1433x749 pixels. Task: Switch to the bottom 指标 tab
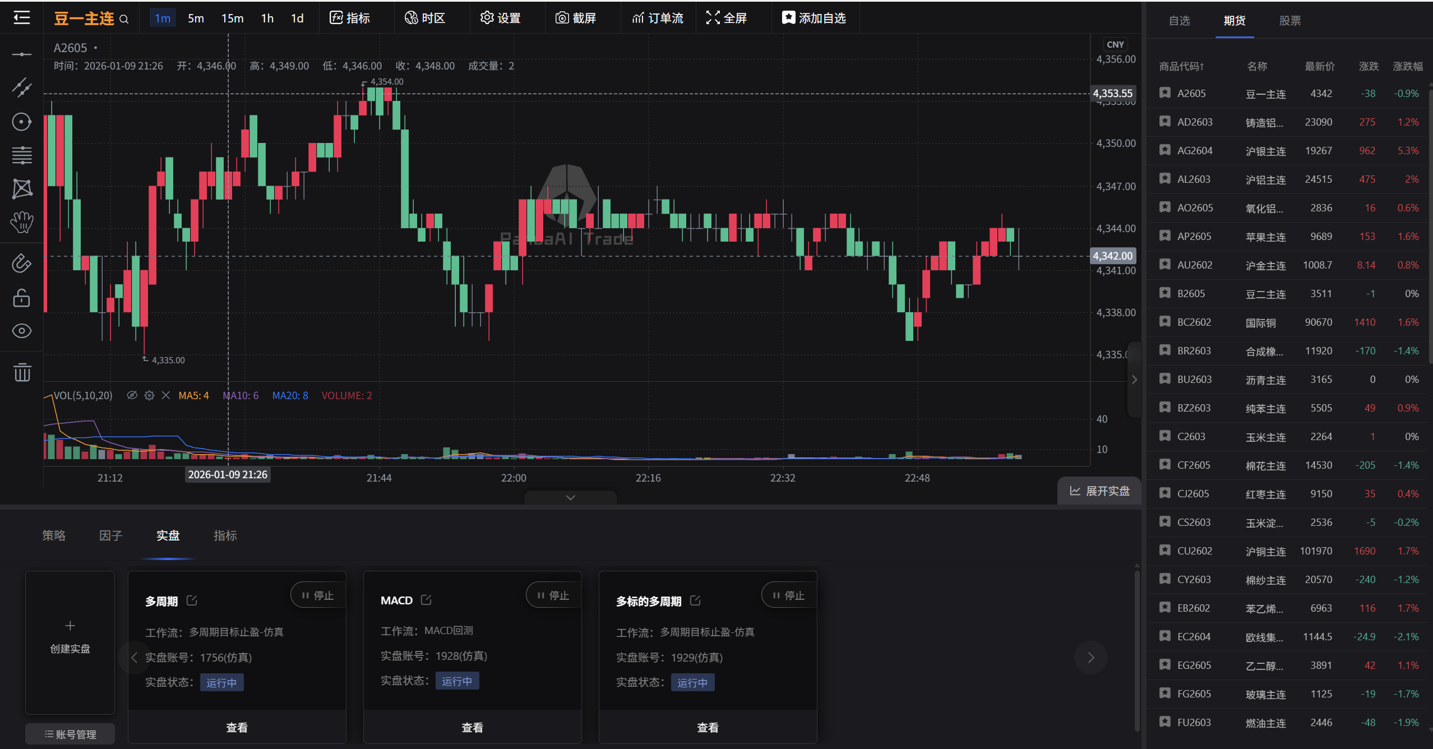click(x=225, y=535)
